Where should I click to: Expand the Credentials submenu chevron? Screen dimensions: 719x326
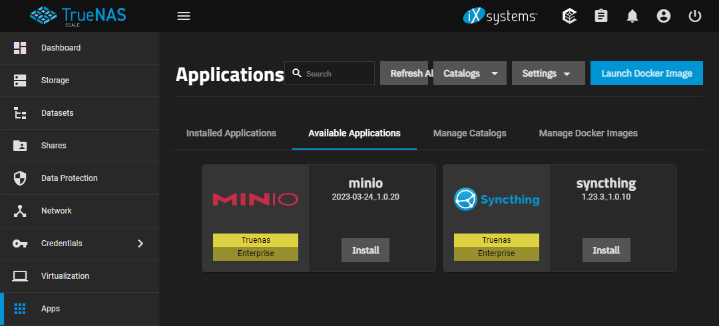(x=140, y=244)
